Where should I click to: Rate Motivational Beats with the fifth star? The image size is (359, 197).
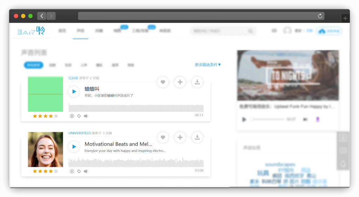pos(56,171)
